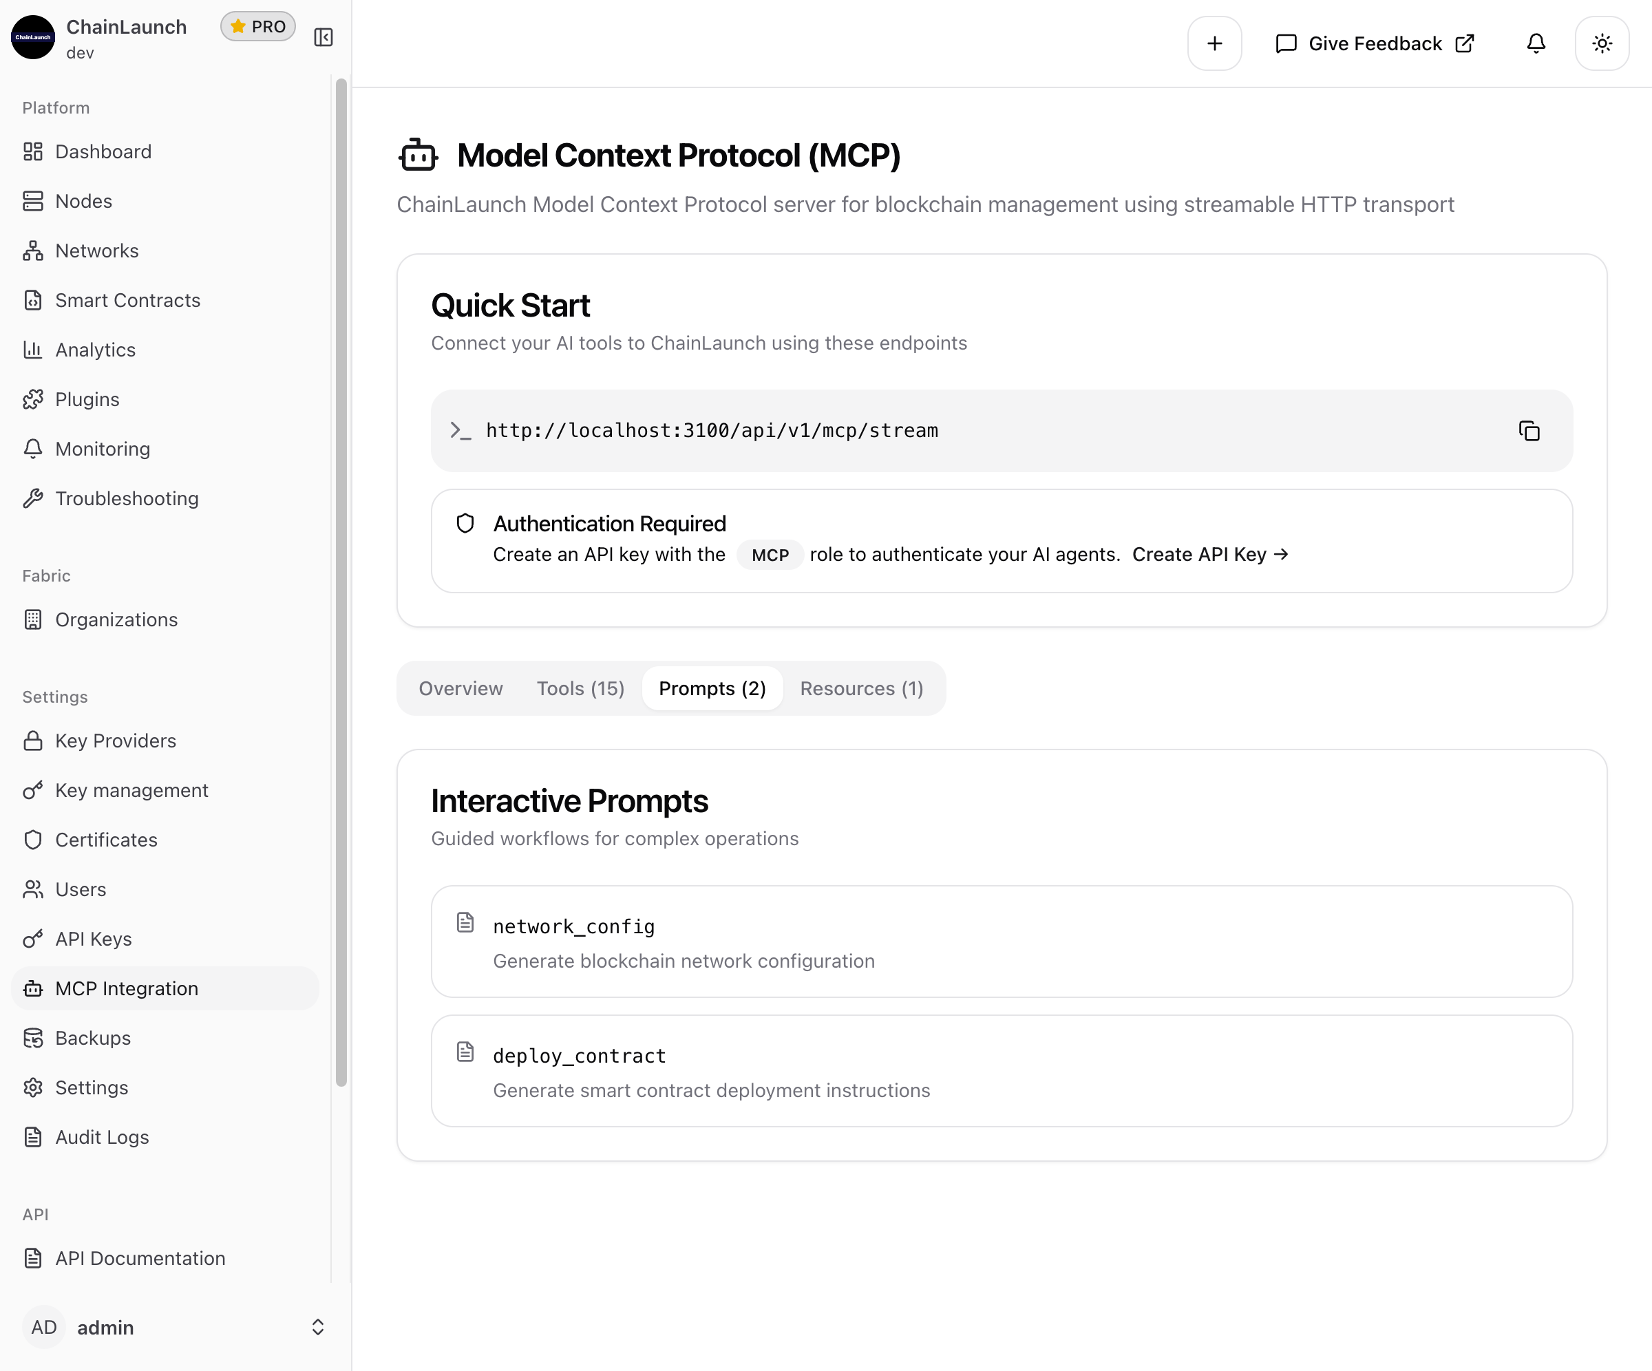Click the MCP robot heading icon
This screenshot has width=1652, height=1371.
pyautogui.click(x=418, y=155)
